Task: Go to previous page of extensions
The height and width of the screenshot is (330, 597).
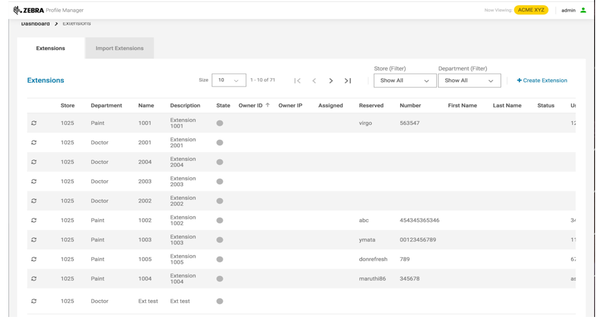Action: 314,80
